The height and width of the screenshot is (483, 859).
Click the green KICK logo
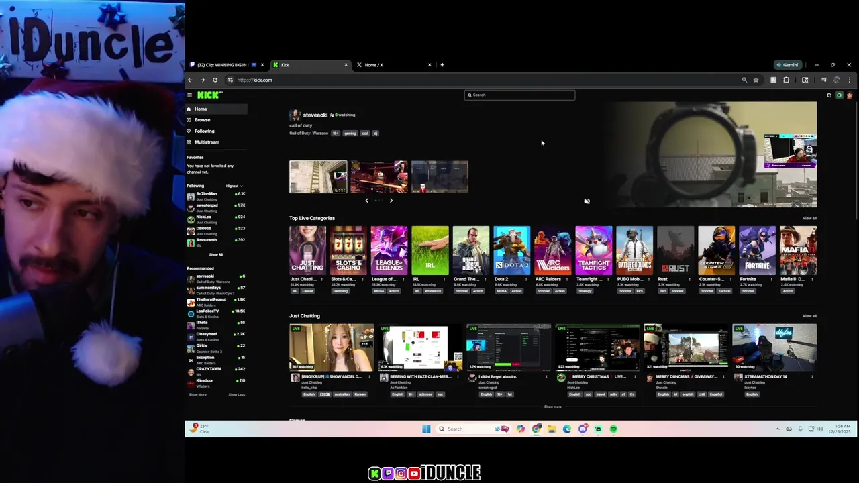pyautogui.click(x=209, y=95)
